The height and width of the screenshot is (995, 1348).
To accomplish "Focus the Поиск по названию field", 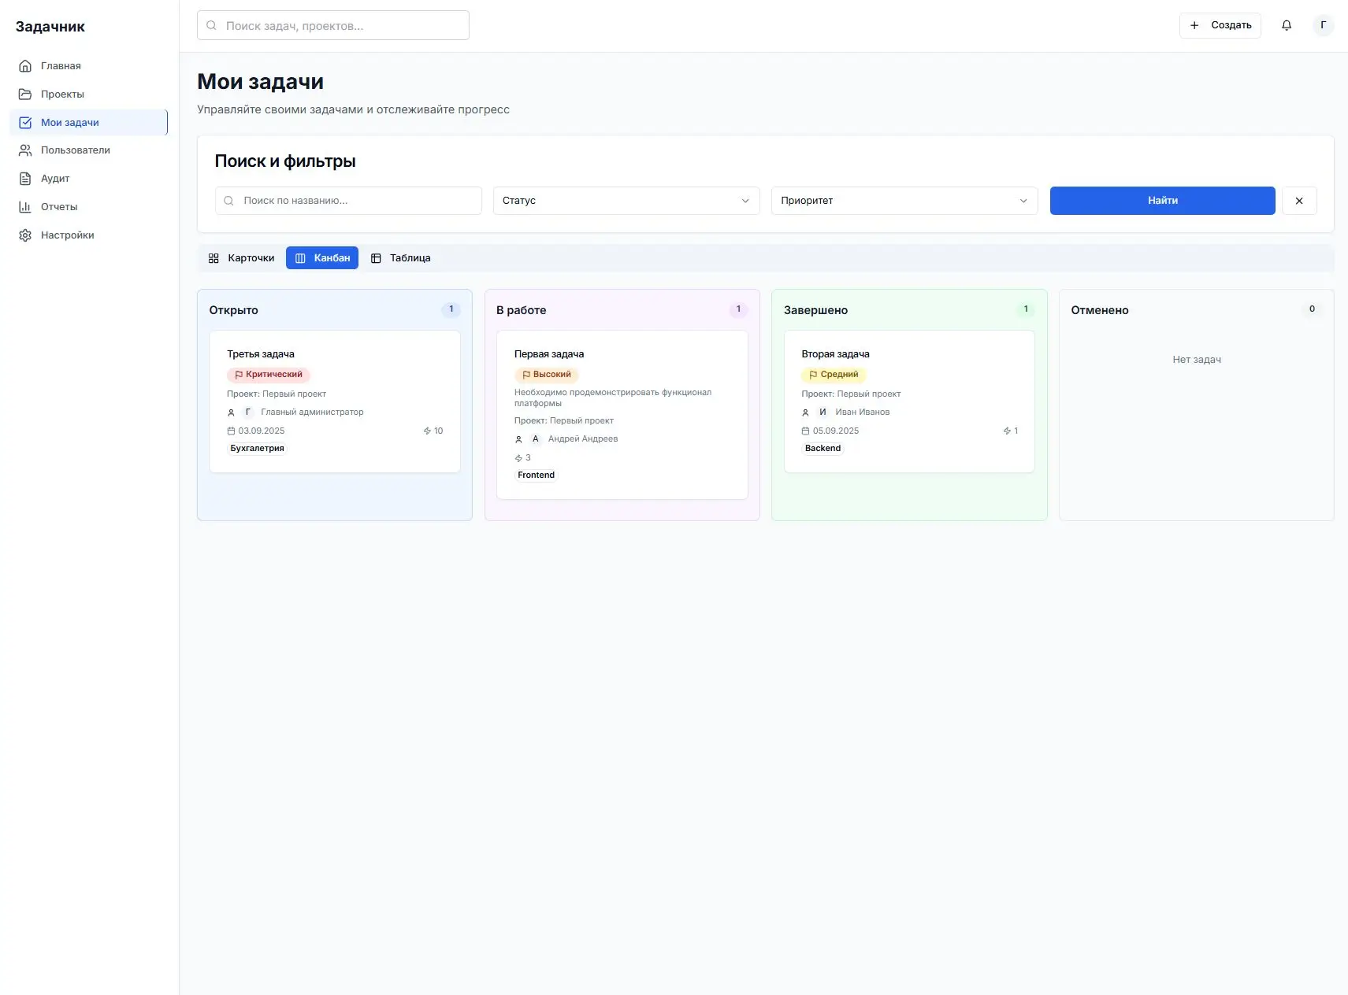I will pyautogui.click(x=348, y=201).
